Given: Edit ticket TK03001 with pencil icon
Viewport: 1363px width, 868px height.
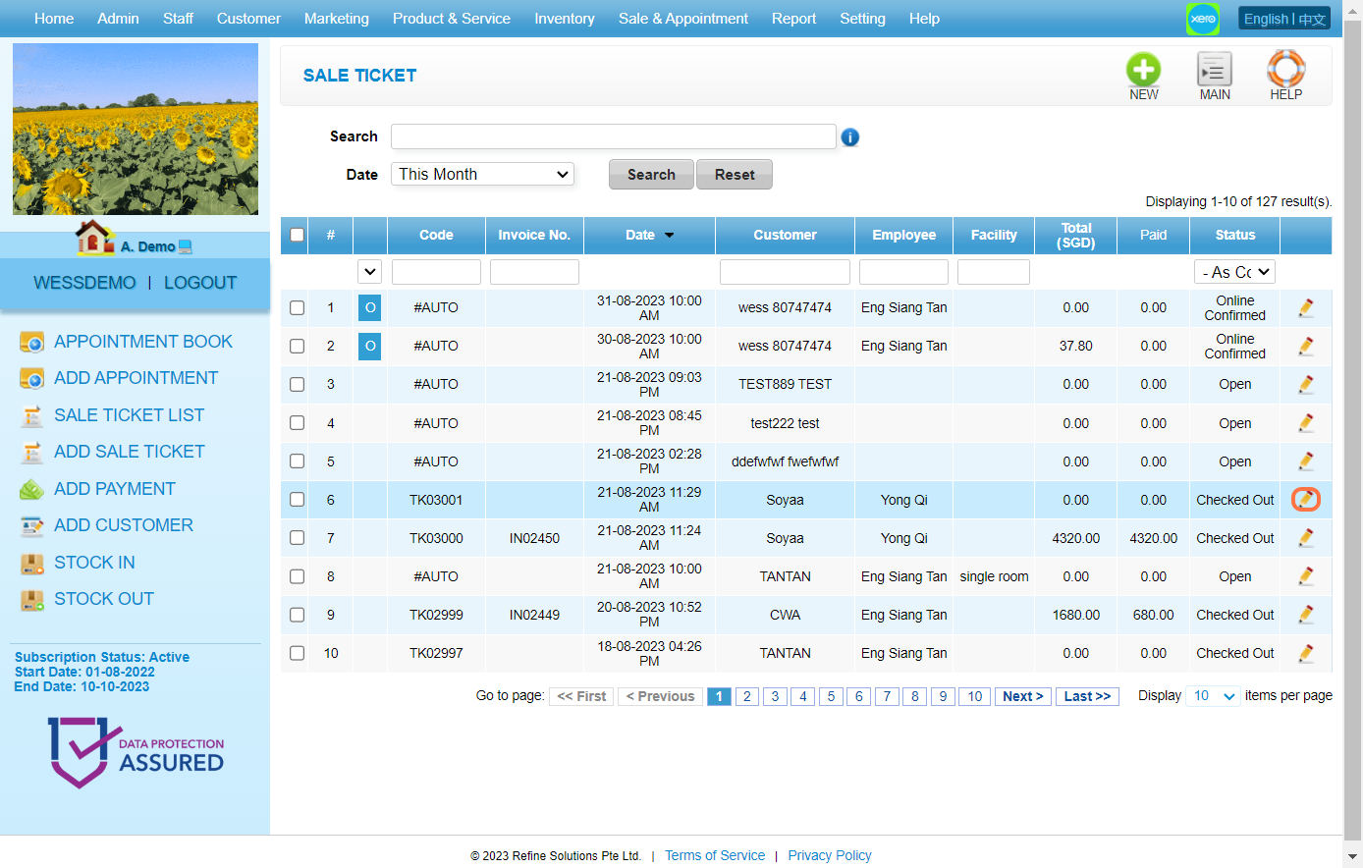Looking at the screenshot, I should [1306, 499].
